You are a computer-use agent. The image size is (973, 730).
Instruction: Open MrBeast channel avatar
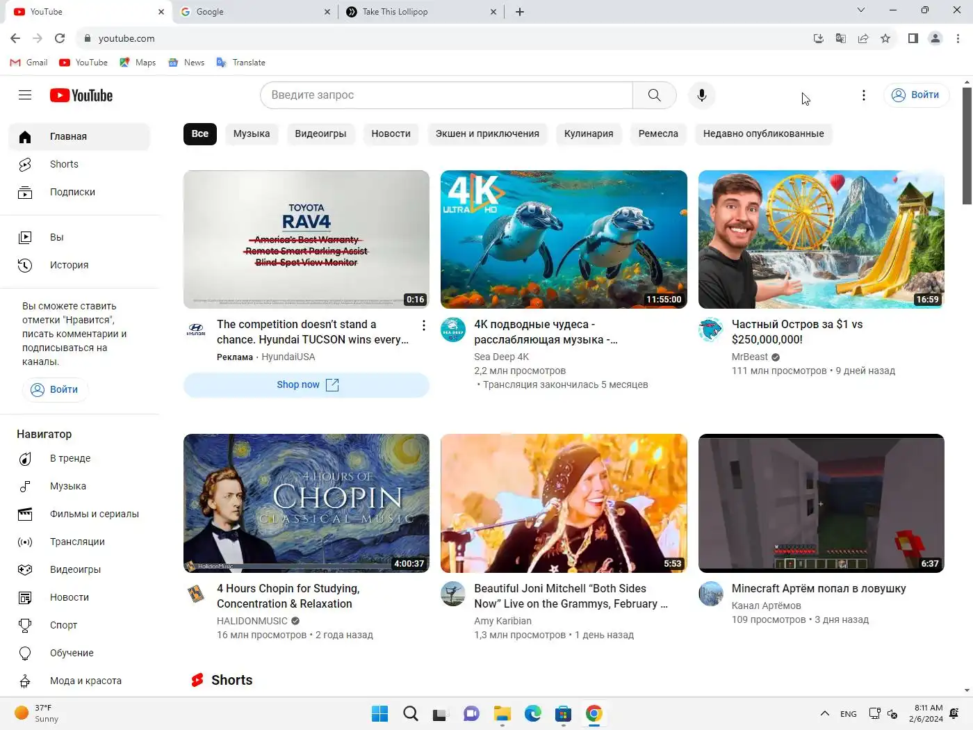click(711, 330)
